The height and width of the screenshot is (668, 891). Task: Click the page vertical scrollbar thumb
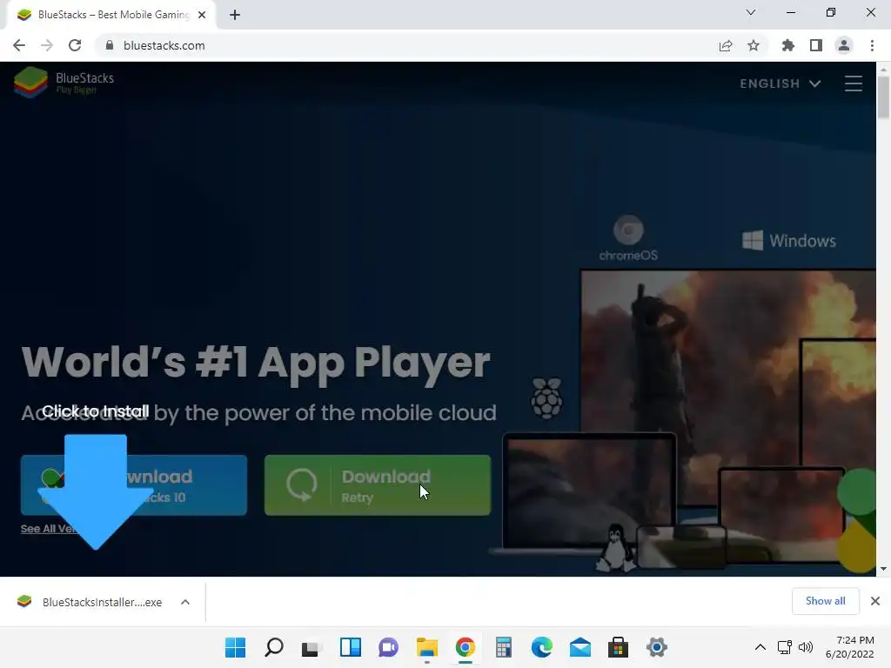[883, 97]
